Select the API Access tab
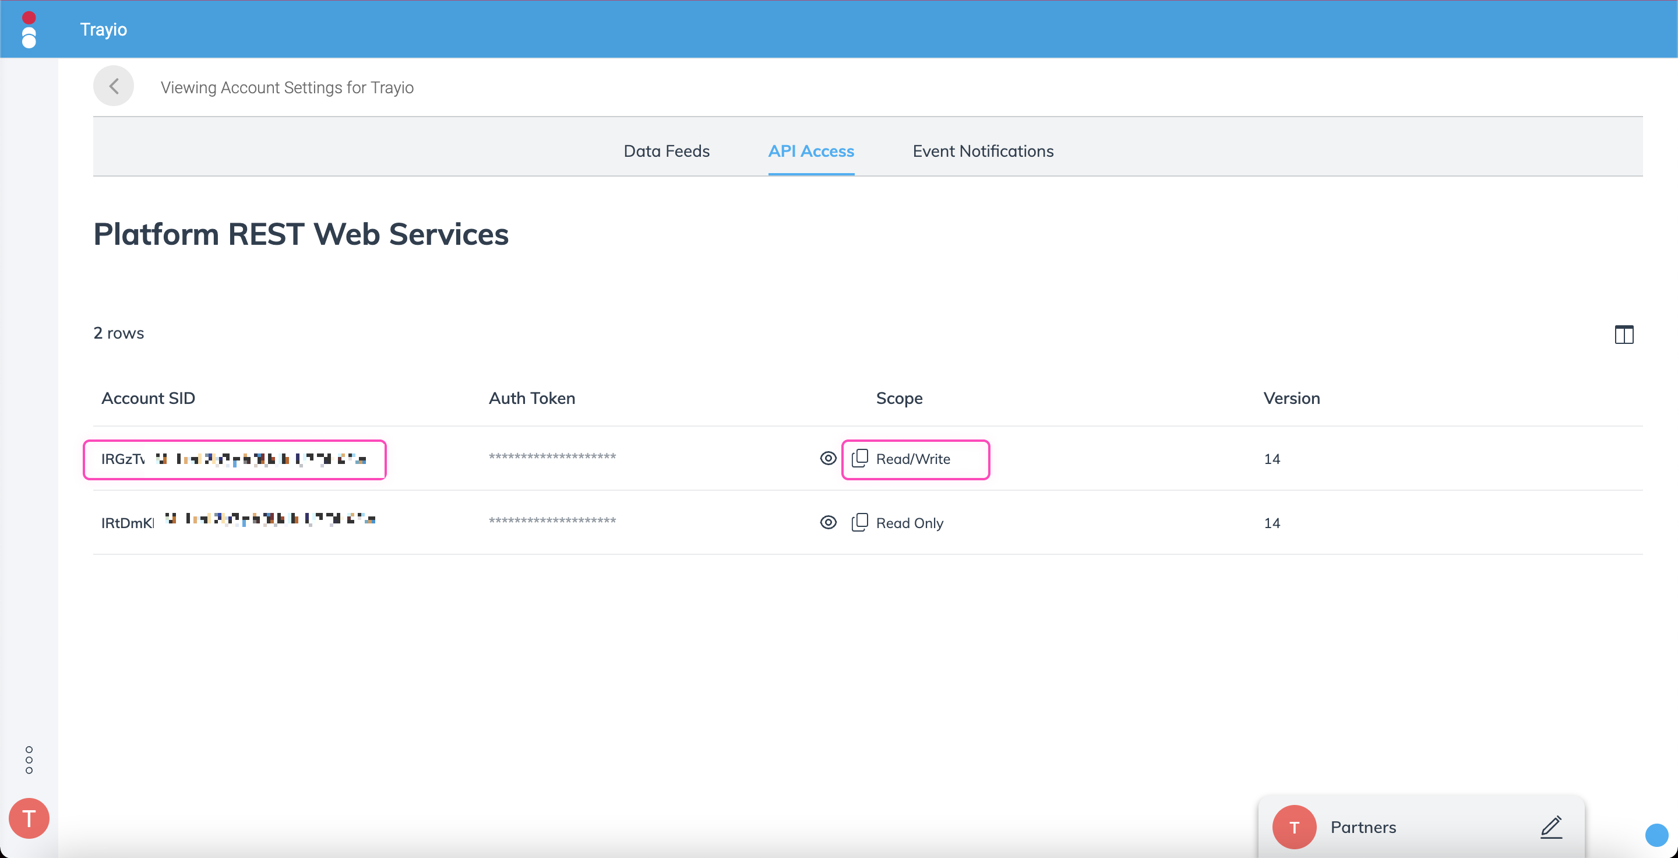The width and height of the screenshot is (1678, 858). pos(811,151)
